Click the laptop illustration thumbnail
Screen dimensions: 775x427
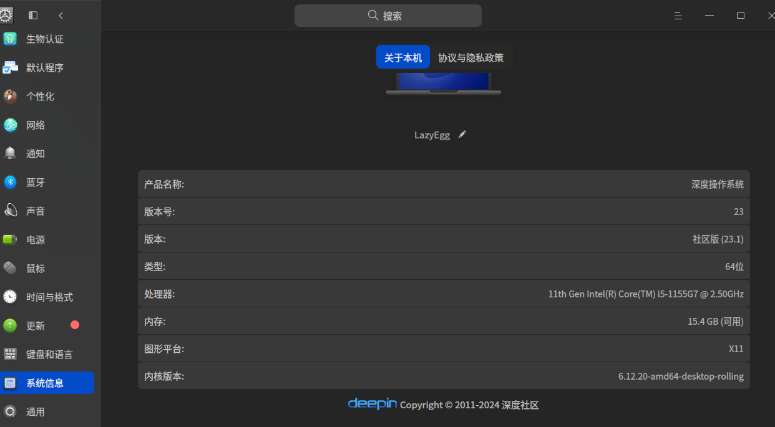tap(444, 84)
